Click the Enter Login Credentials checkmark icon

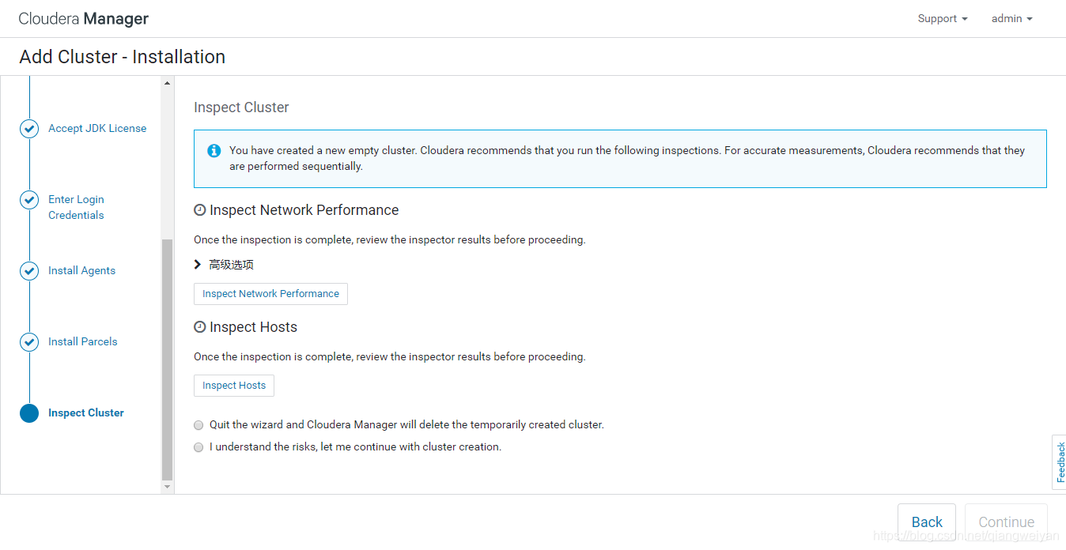coord(29,200)
